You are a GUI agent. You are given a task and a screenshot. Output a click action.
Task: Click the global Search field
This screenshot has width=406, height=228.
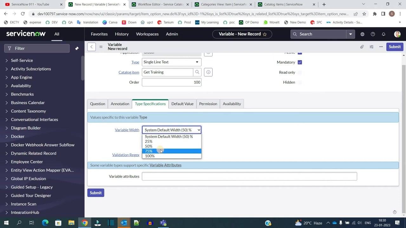318,34
